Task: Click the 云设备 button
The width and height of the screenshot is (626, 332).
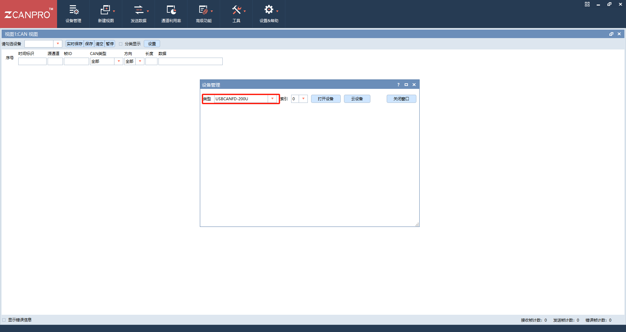Action: pyautogui.click(x=357, y=99)
